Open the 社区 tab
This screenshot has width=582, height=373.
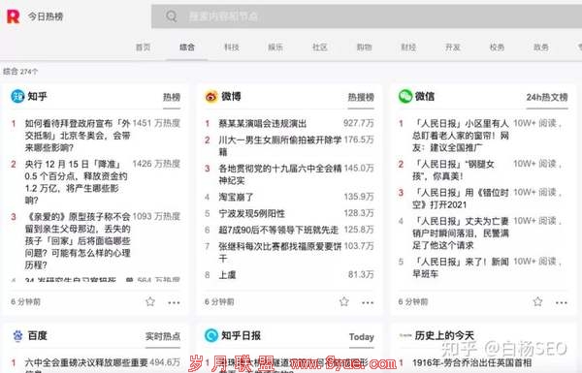pos(319,47)
